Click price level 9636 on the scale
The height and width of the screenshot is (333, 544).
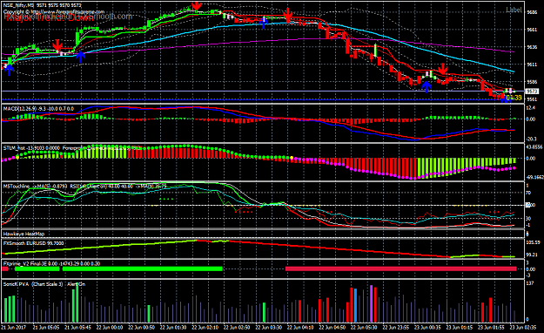(532, 47)
